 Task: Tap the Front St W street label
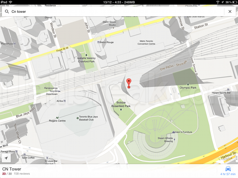point(62,49)
